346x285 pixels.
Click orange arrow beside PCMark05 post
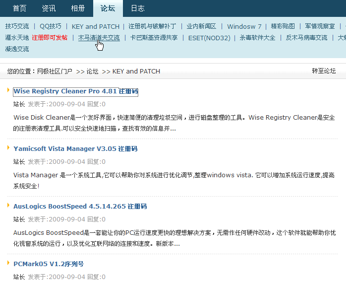8,263
